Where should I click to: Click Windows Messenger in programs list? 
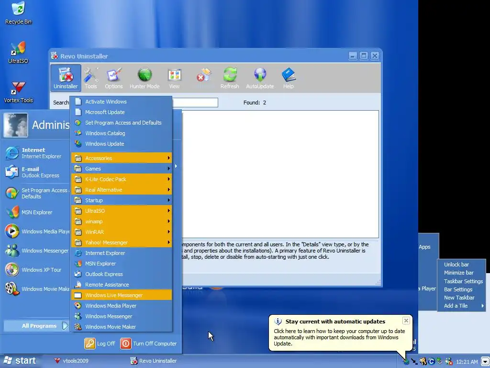[122, 316]
